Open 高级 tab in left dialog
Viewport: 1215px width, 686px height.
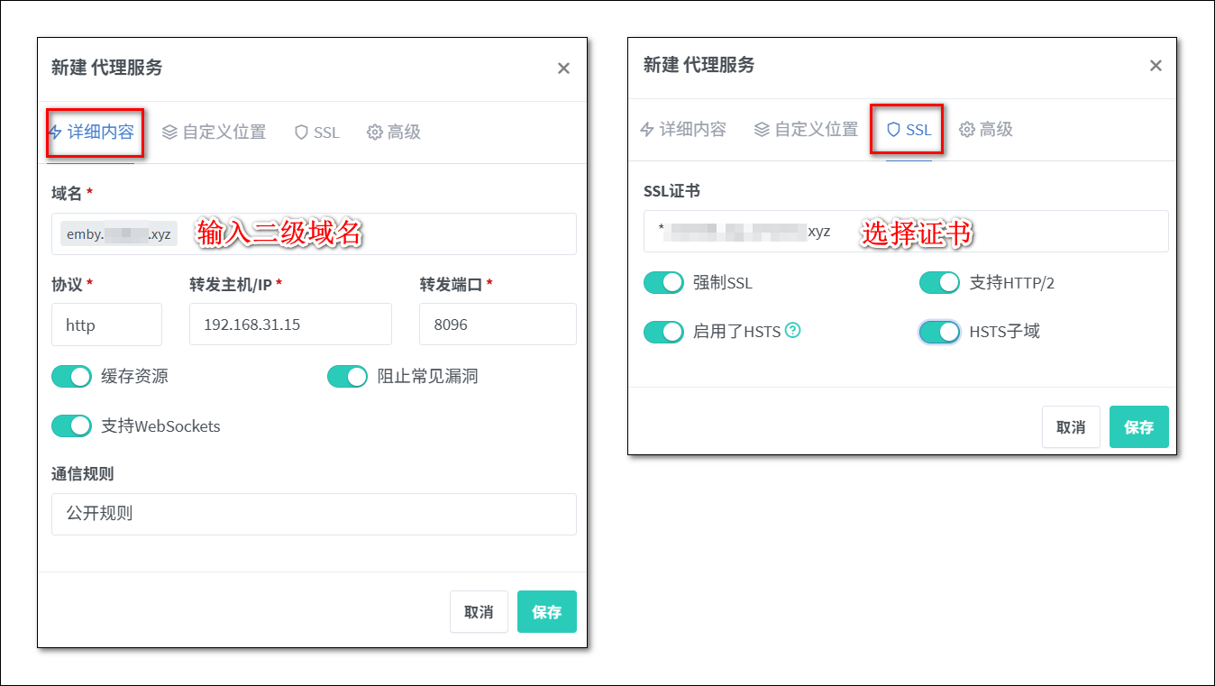point(394,133)
